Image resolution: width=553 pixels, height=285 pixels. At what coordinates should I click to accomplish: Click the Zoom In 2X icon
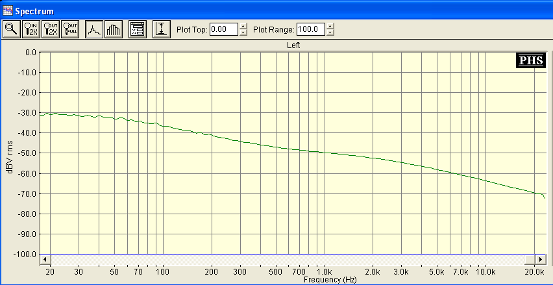(x=31, y=29)
